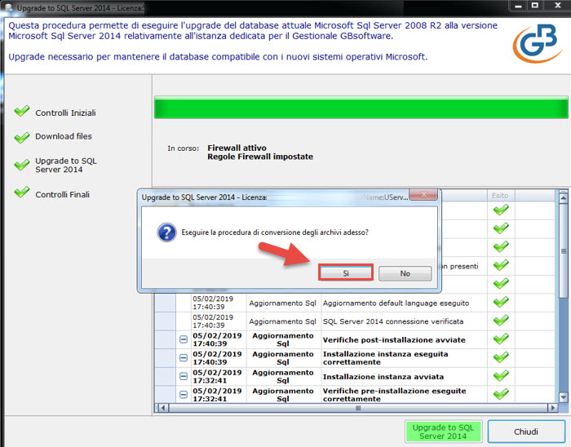Click the green Upgrade to SQL Server 2014 button
Viewport: 571px width, 447px height.
coord(443,432)
